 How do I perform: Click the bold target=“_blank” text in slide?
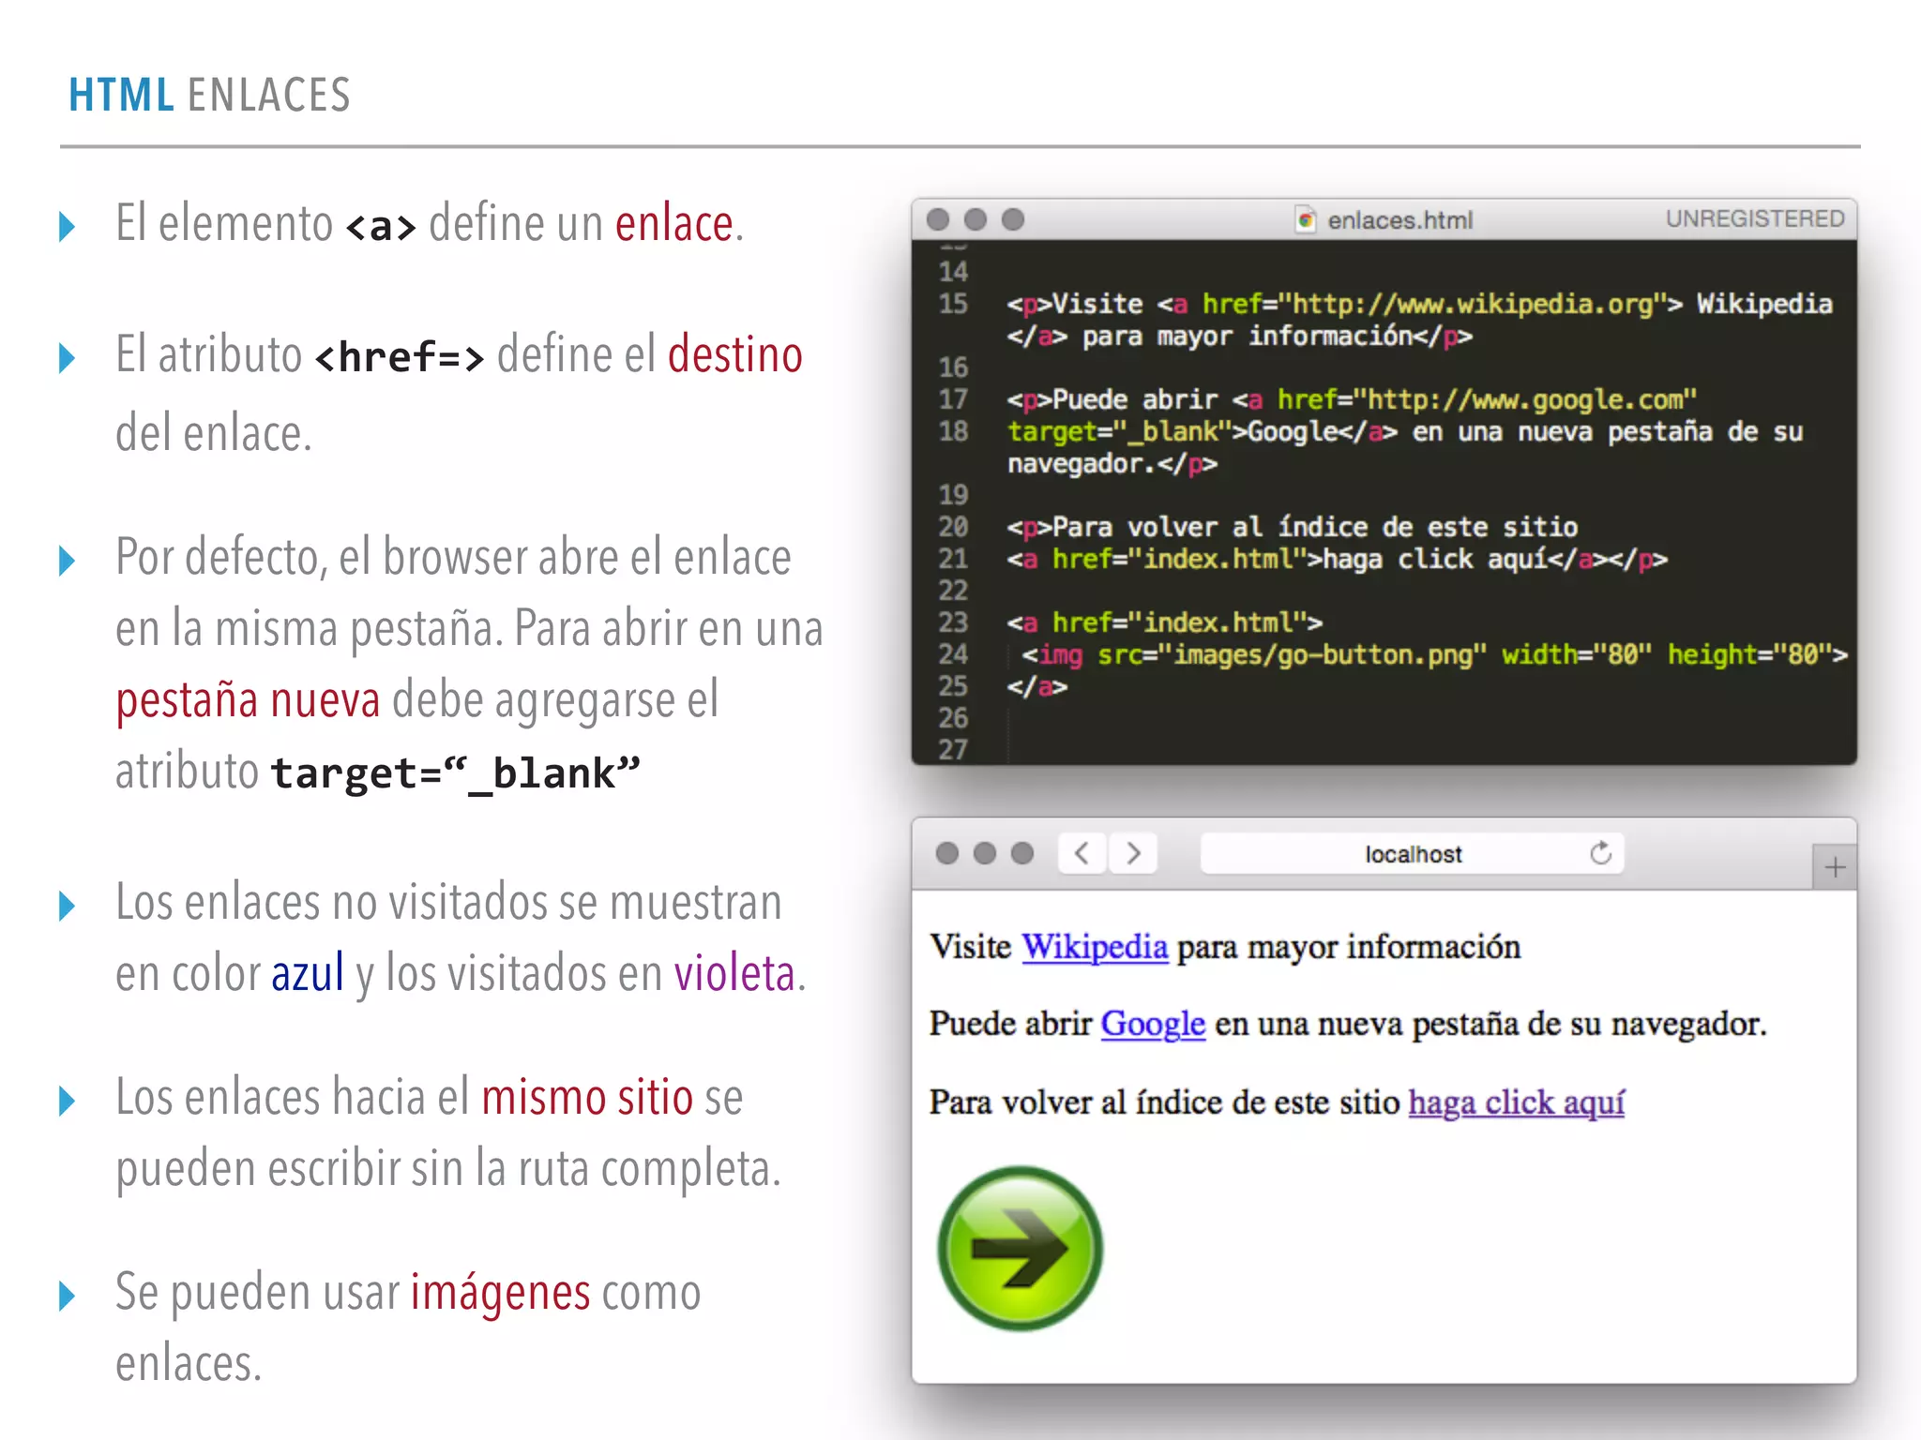coord(456,774)
